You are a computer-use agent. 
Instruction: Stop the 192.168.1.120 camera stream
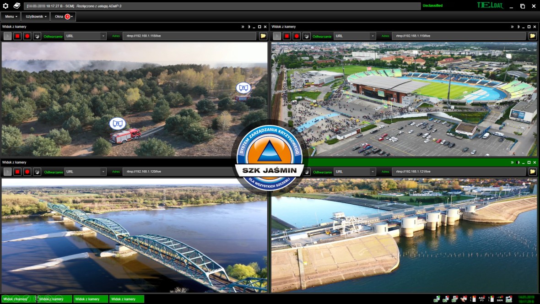(17, 172)
